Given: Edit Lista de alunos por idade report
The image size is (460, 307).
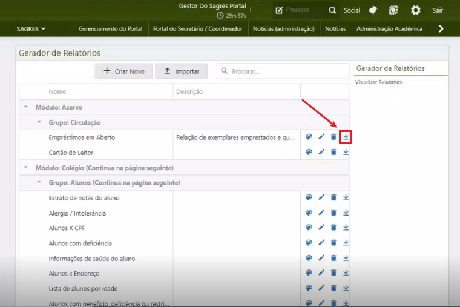Looking at the screenshot, I should pos(321,288).
